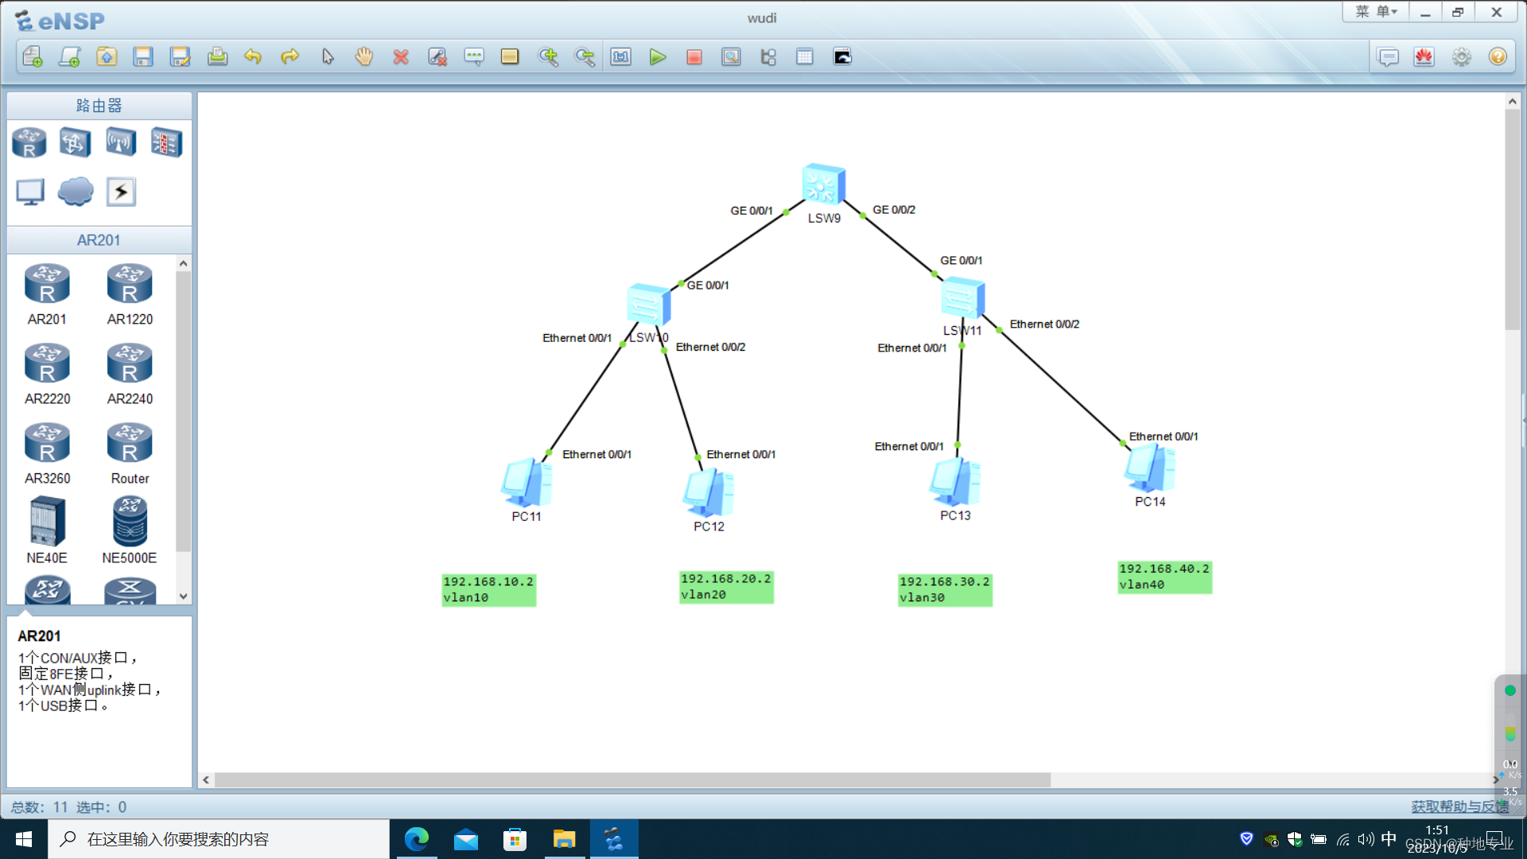The image size is (1527, 859).
Task: Choose the cloud device category icon
Action: pos(76,192)
